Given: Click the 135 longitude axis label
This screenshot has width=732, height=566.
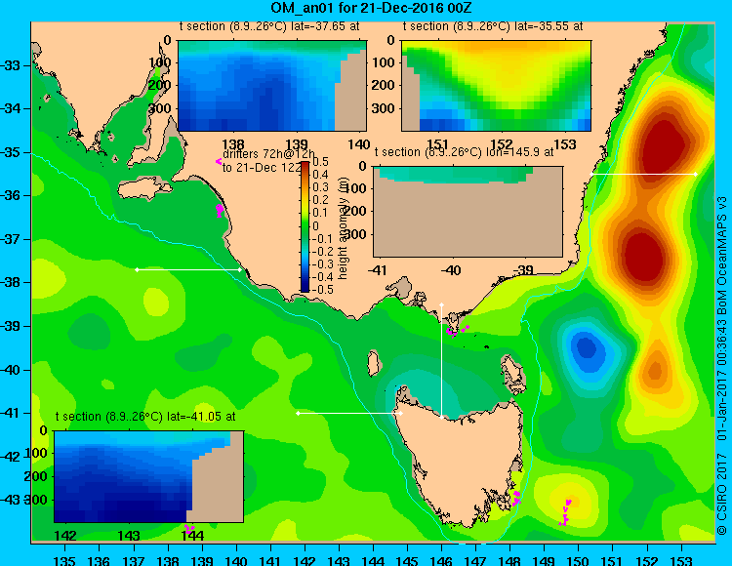Looking at the screenshot, I should click(64, 560).
